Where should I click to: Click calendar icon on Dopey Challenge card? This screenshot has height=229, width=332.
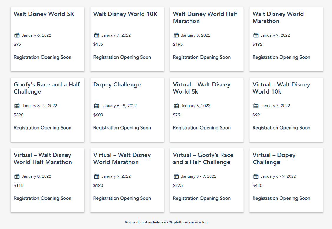[x=97, y=106]
